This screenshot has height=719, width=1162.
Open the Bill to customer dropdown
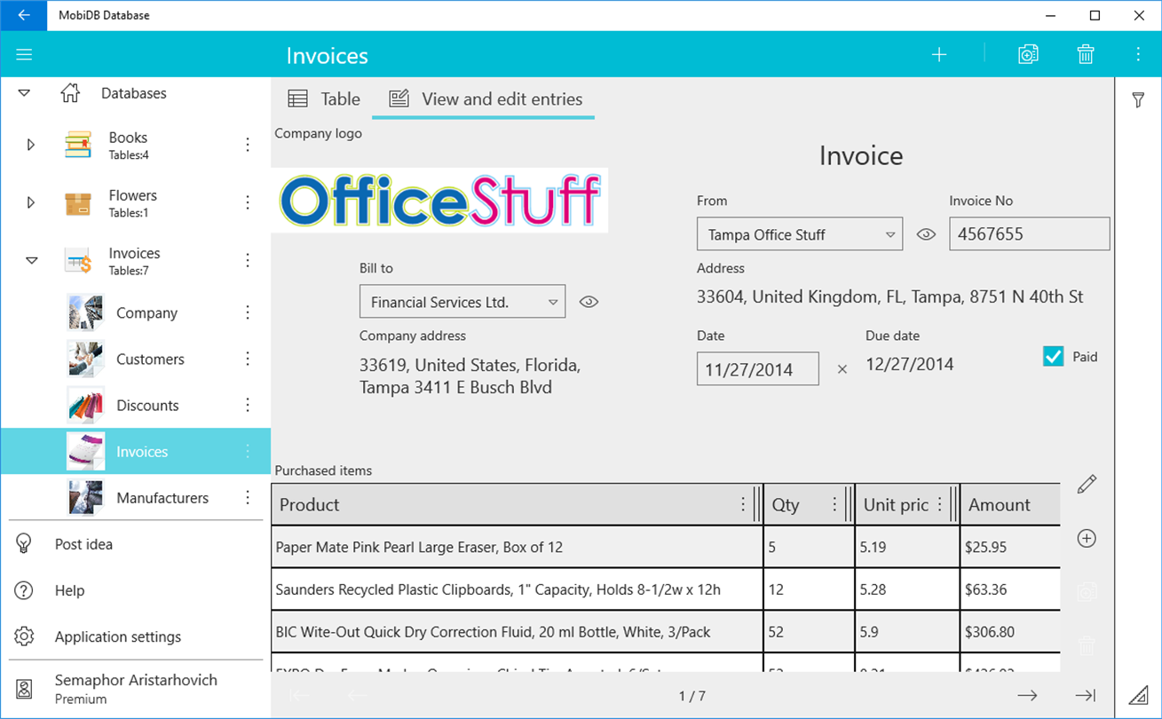(x=462, y=302)
